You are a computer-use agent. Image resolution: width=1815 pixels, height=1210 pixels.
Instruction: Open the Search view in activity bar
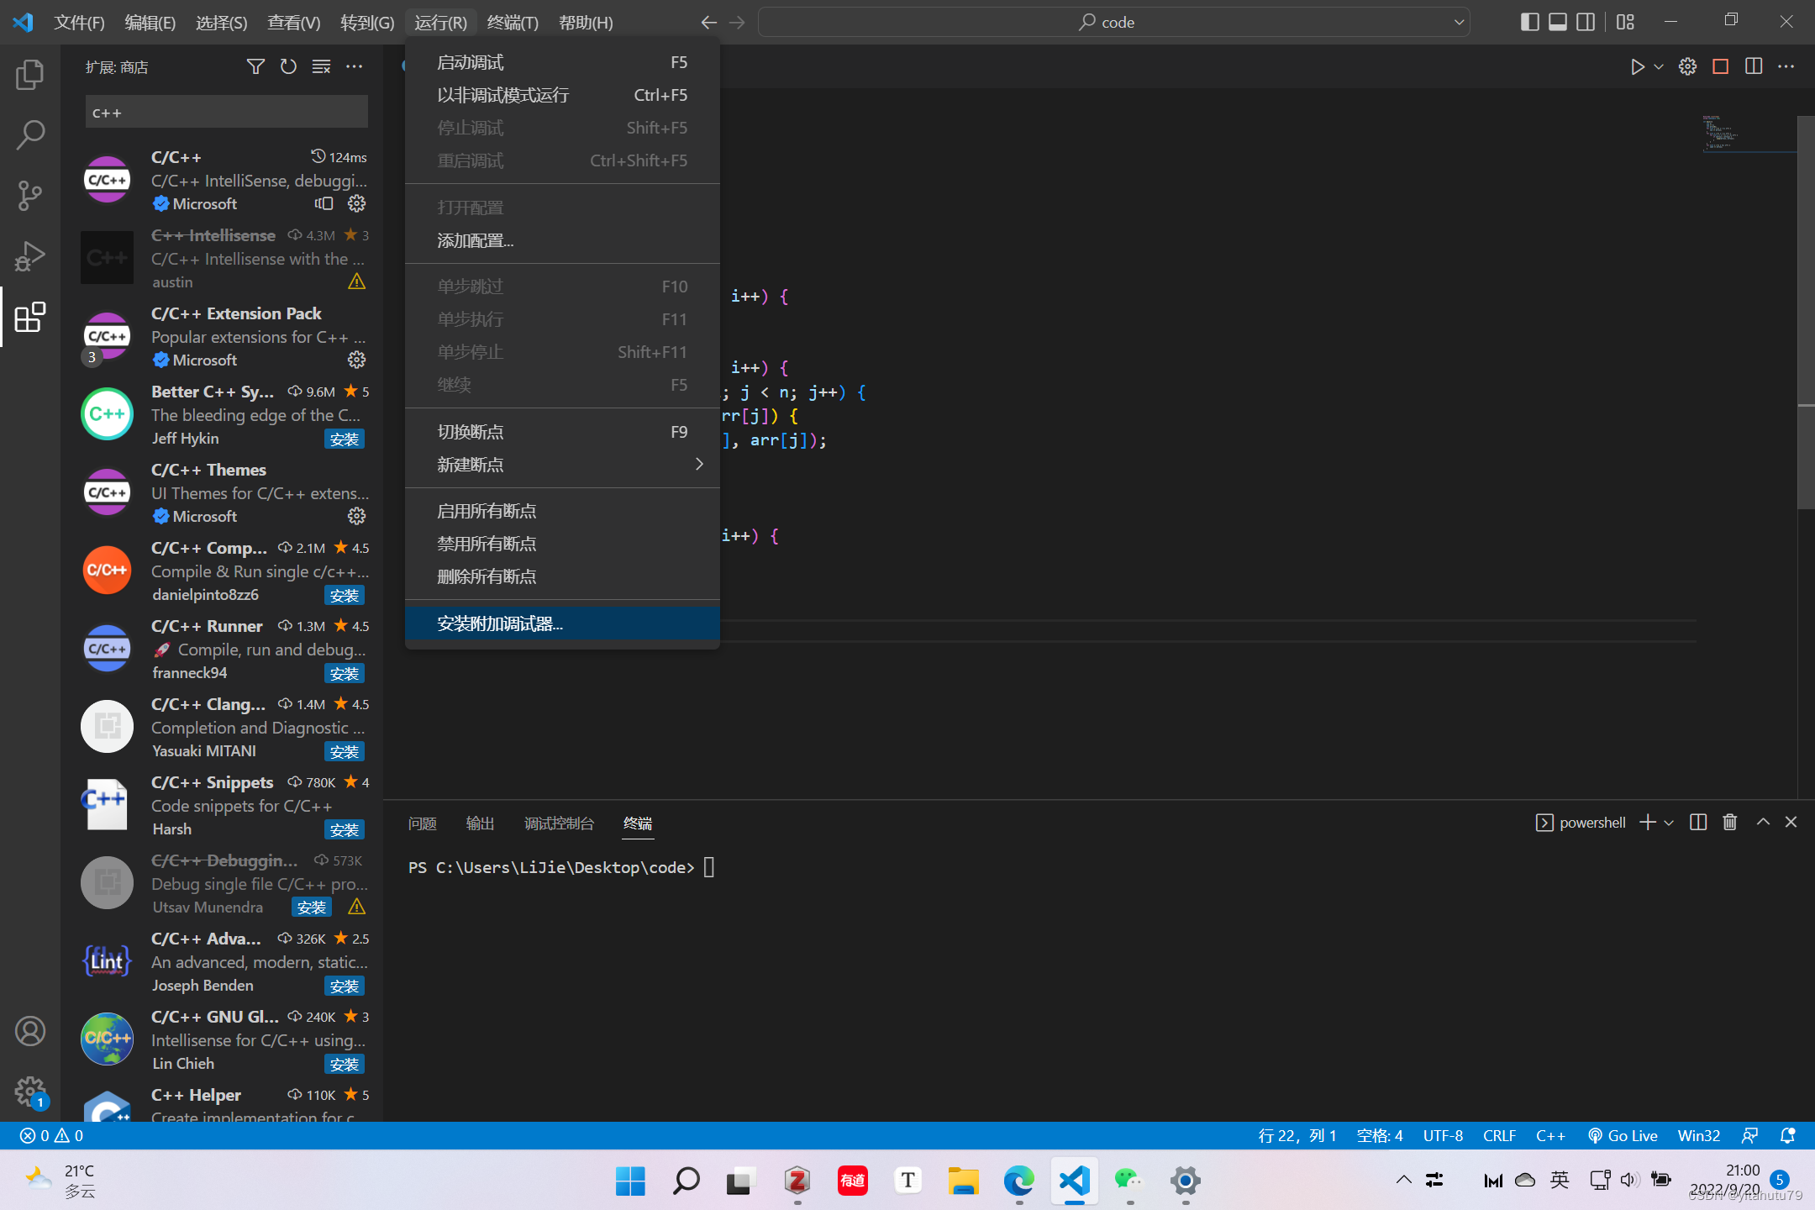pyautogui.click(x=30, y=134)
